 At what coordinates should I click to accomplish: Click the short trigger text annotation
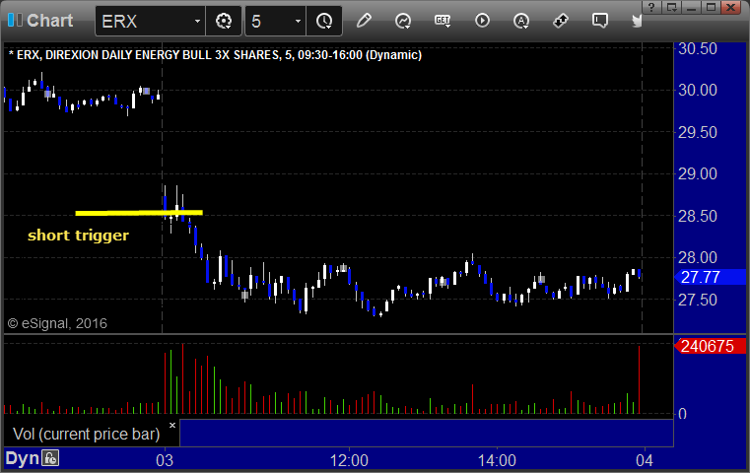(78, 236)
